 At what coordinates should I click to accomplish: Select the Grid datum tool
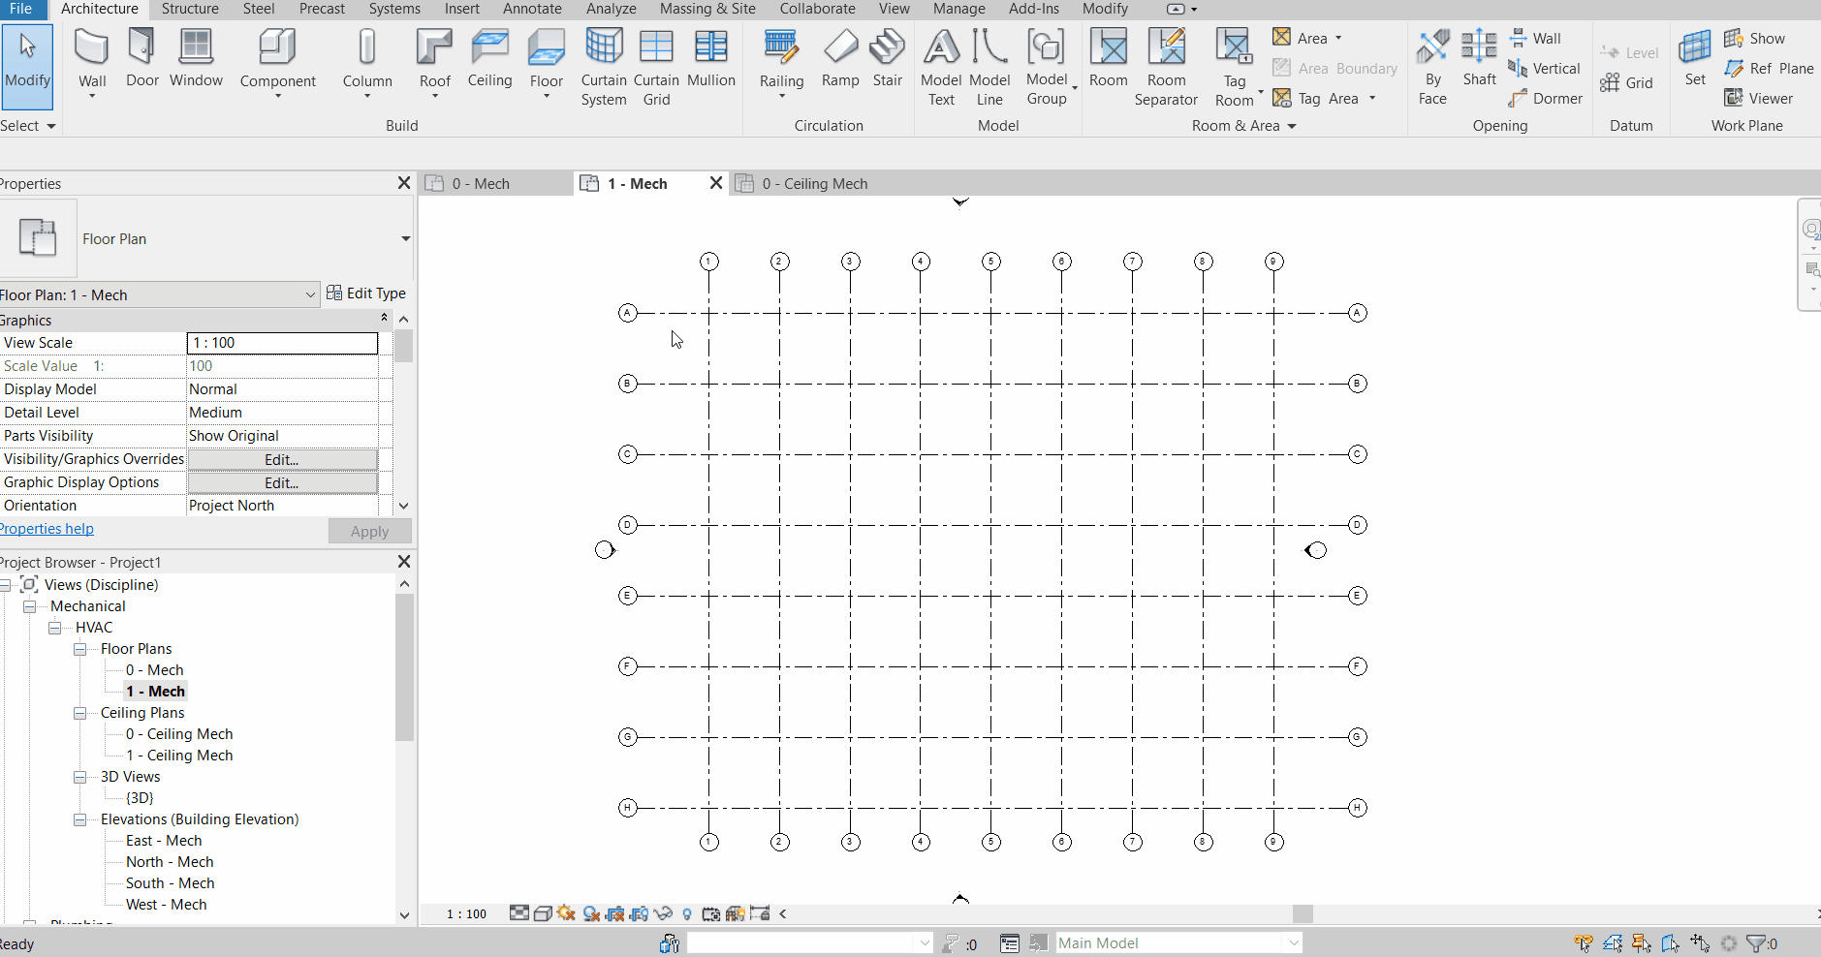coord(1627,83)
